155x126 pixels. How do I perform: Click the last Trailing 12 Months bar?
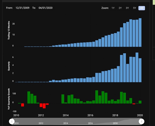point(140,33)
